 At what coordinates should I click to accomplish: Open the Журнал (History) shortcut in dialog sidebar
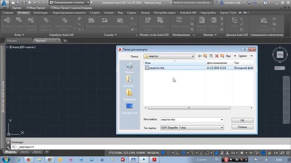click(130, 68)
